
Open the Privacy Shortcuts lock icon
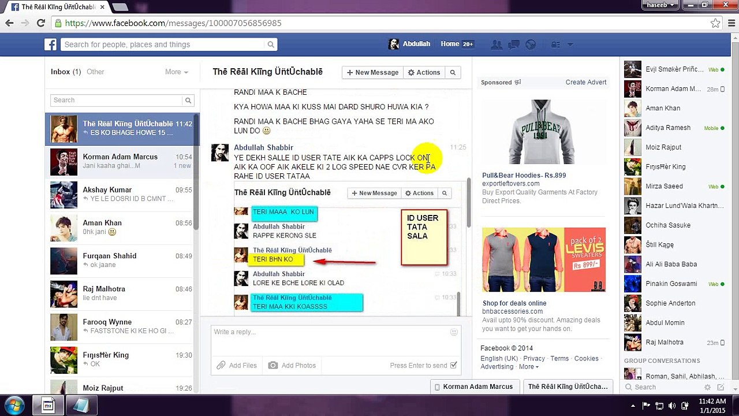556,44
